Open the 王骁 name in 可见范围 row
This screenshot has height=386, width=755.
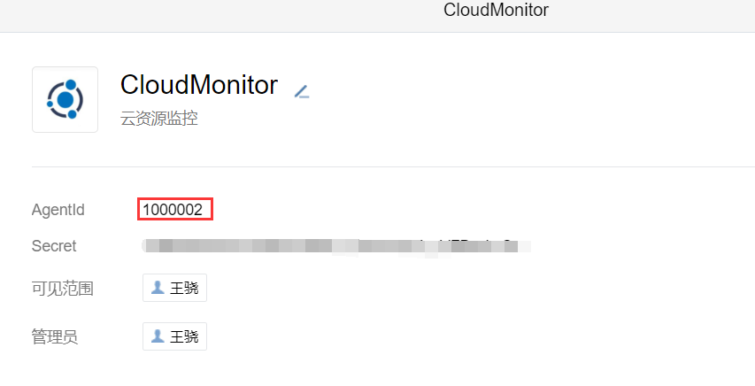(x=184, y=289)
